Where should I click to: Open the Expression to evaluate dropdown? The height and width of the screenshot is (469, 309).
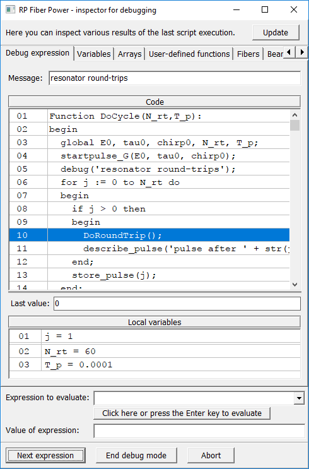pos(299,398)
